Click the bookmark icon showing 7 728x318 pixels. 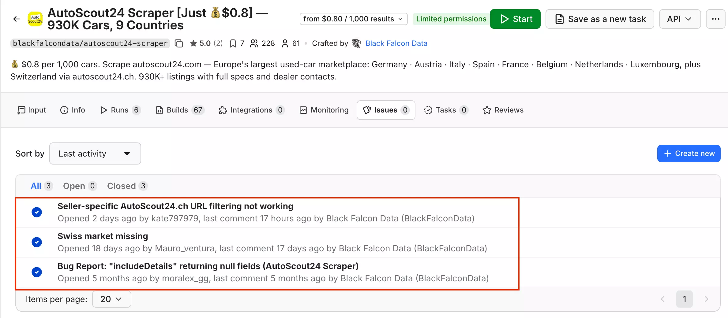[x=233, y=43]
